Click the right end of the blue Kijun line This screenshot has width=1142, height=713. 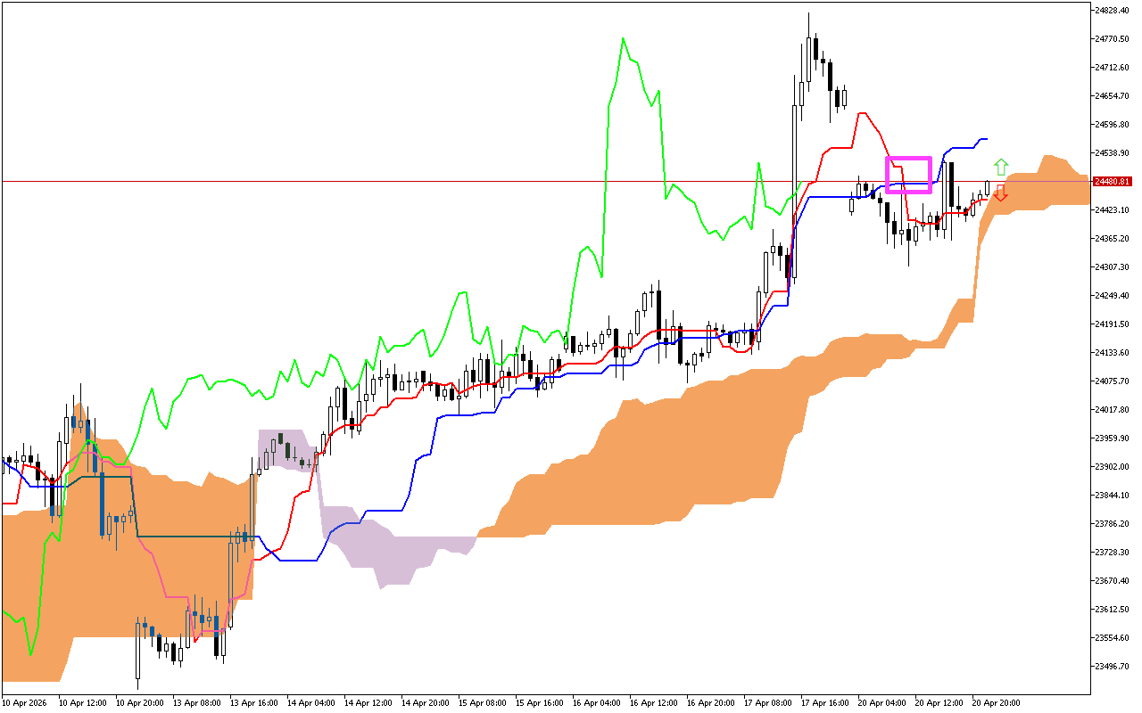986,139
